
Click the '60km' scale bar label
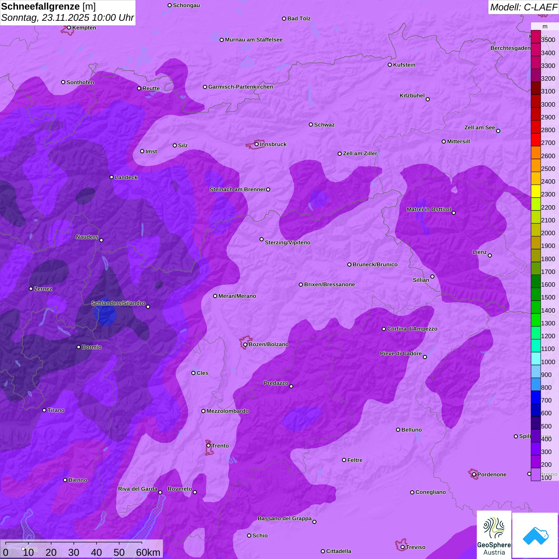pos(148,552)
